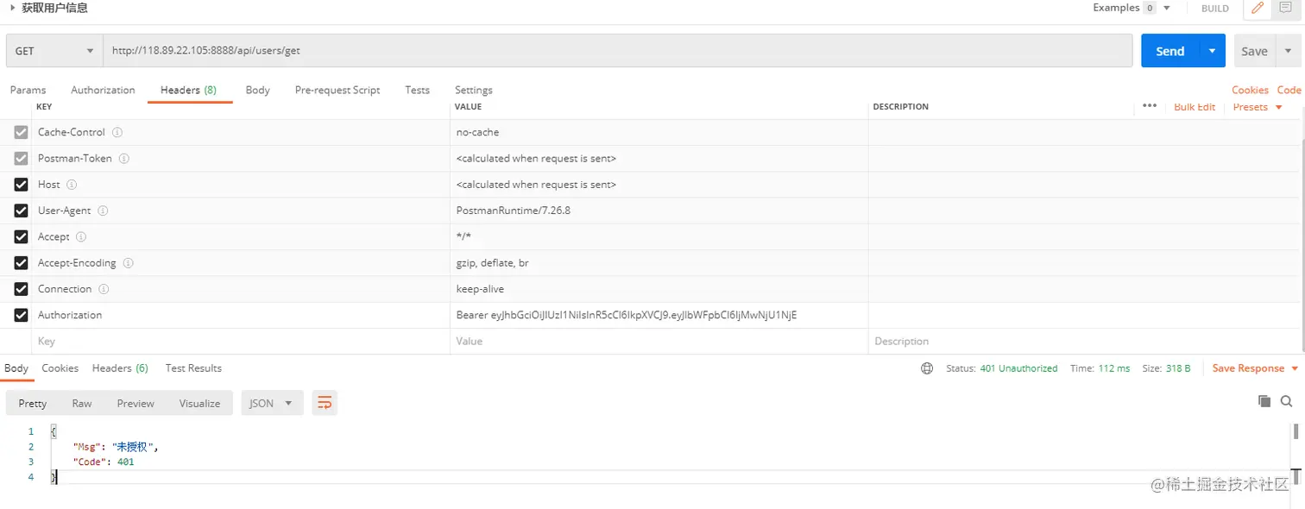Open the Test Results tab
Image resolution: width=1305 pixels, height=509 pixels.
pyautogui.click(x=193, y=368)
